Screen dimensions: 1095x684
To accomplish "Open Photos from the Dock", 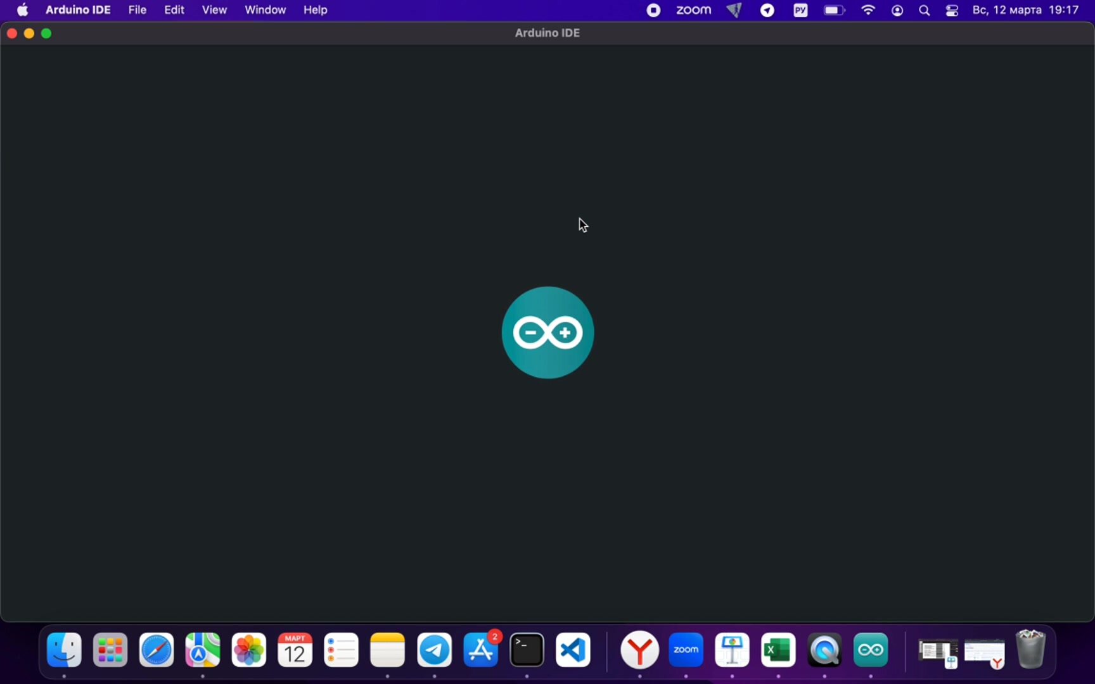I will click(249, 650).
